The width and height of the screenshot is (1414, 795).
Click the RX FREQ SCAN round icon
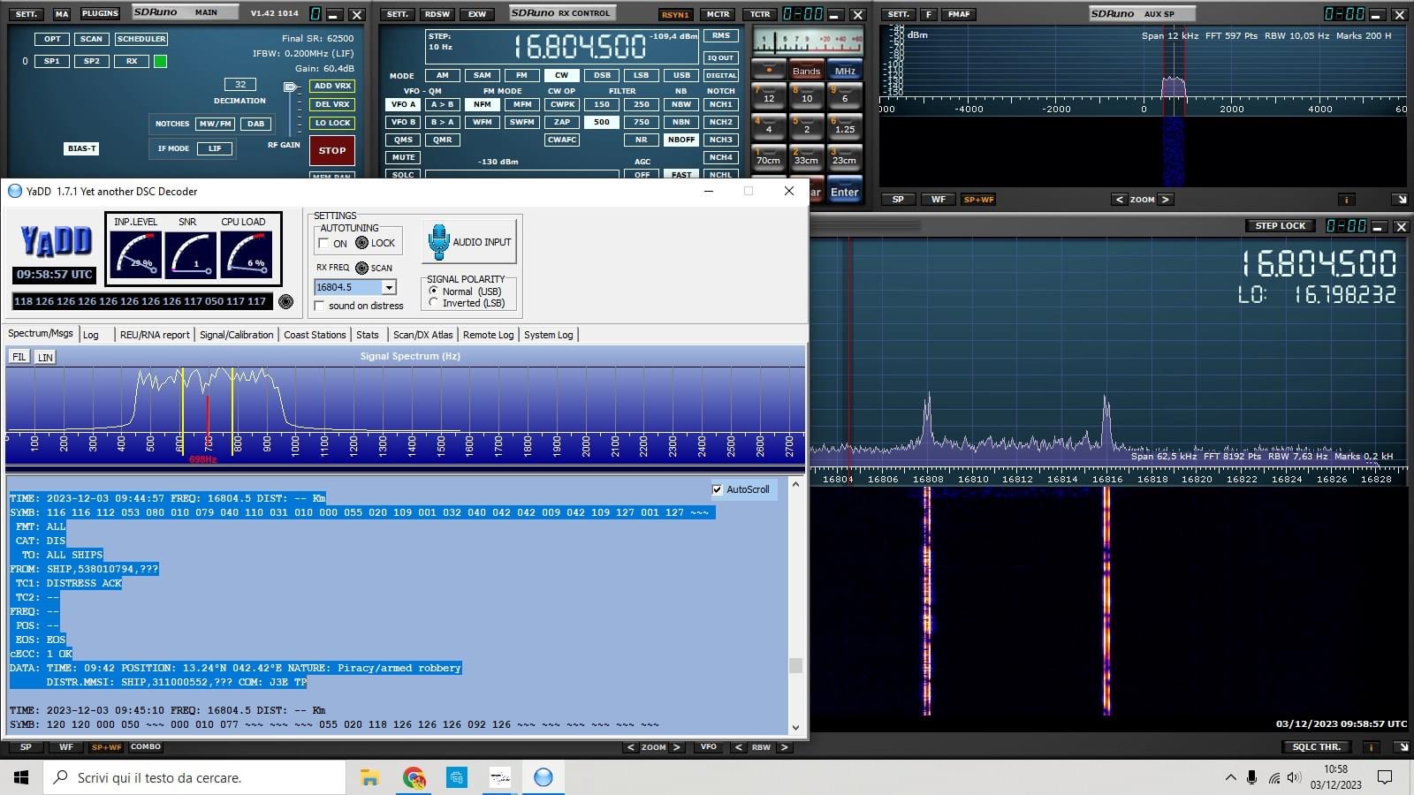(361, 268)
